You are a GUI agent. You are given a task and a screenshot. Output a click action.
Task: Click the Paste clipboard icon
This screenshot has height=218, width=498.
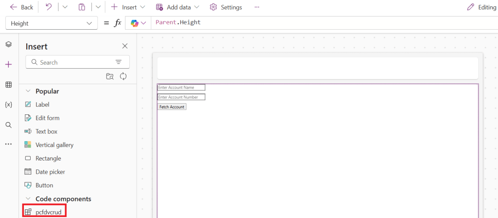82,7
